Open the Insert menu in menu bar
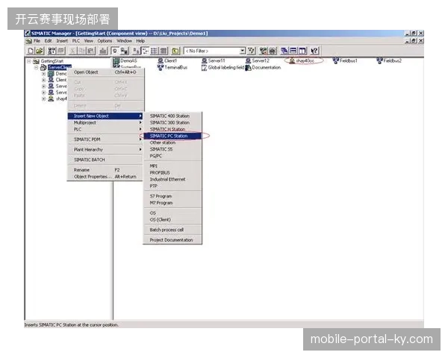 coord(62,41)
